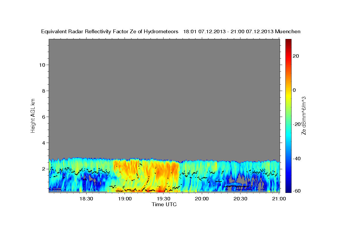The width and height of the screenshot is (346, 231).
Task: Click the date range '18:01 07.12.2013 - 21:00 07.12.2013'
Action: point(228,32)
